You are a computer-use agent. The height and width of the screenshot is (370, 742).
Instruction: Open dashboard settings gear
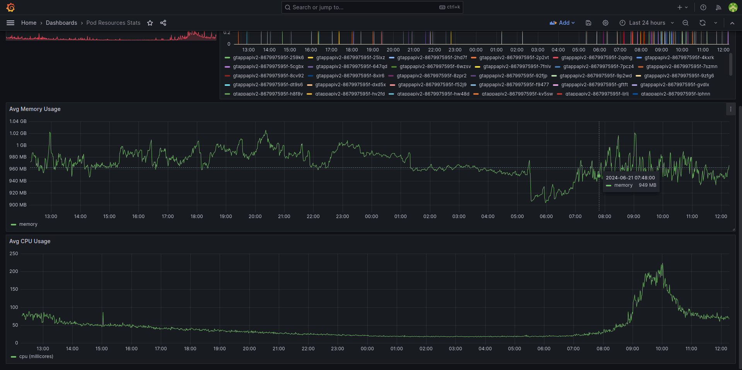point(606,23)
